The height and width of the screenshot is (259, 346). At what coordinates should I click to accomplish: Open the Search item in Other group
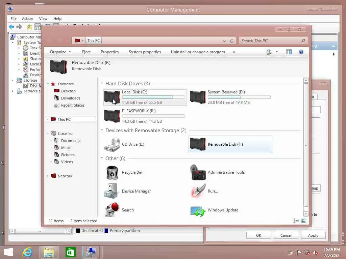point(120,210)
